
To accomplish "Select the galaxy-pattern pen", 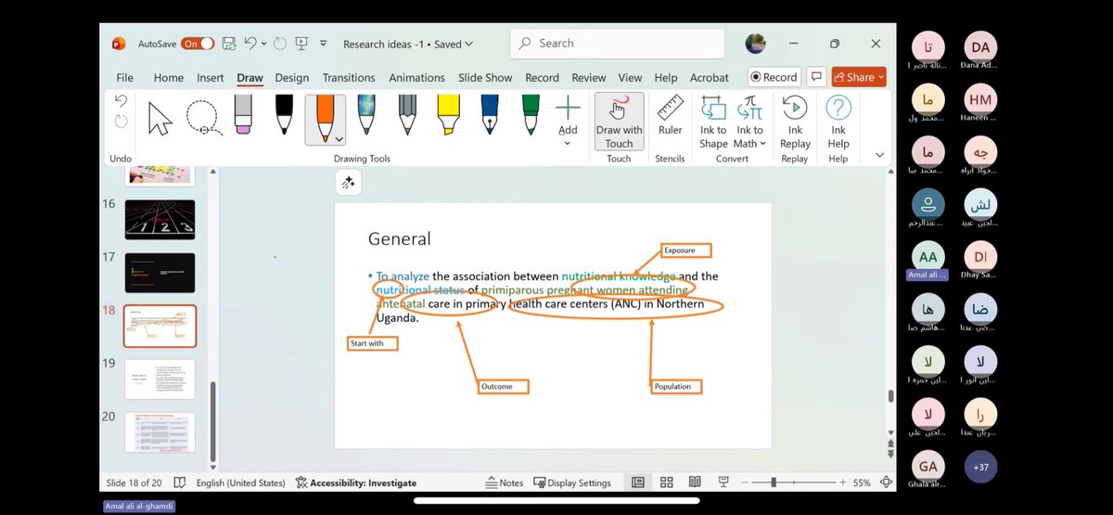I will point(366,114).
